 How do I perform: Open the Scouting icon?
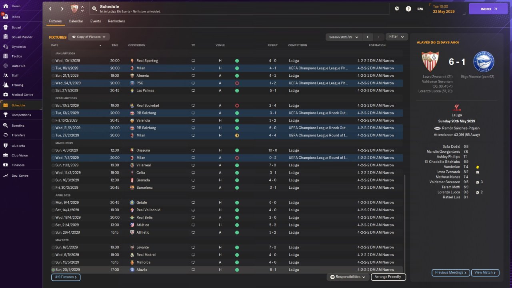[x=6, y=126]
